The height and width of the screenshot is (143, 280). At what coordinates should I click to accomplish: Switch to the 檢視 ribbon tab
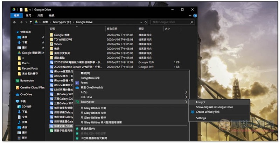[x=52, y=16]
